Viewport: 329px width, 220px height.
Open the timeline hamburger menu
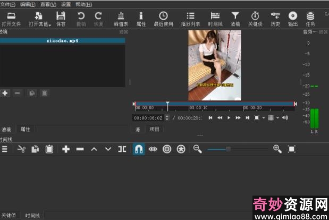4,149
